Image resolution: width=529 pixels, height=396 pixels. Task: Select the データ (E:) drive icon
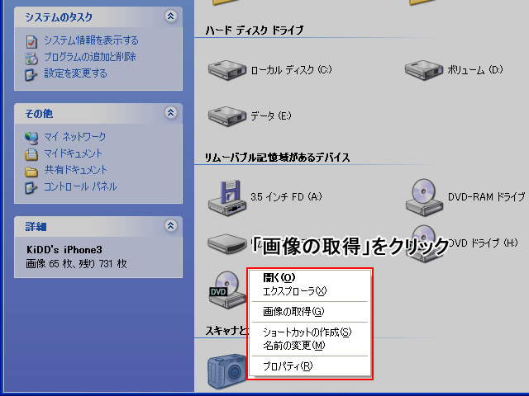[x=226, y=115]
